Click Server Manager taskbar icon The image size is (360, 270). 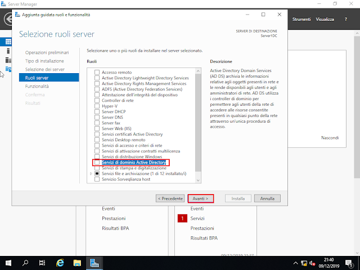(x=94, y=263)
